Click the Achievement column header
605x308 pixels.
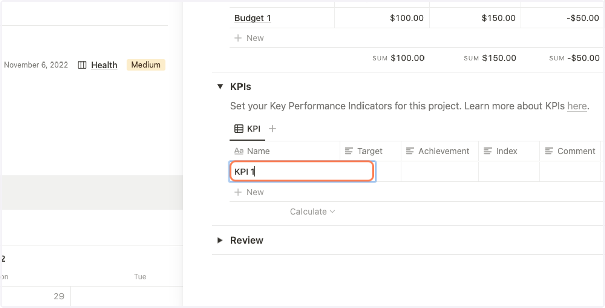[440, 151]
